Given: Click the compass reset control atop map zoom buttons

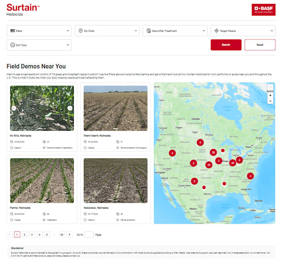Looking at the screenshot, I should click(270, 87).
